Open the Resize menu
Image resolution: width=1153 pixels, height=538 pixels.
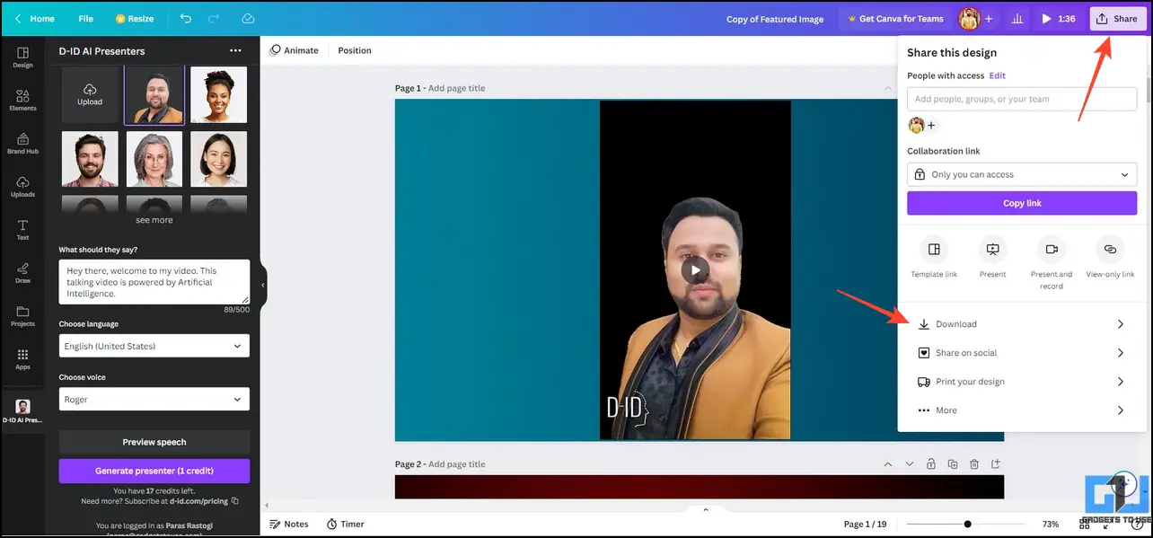tap(135, 18)
